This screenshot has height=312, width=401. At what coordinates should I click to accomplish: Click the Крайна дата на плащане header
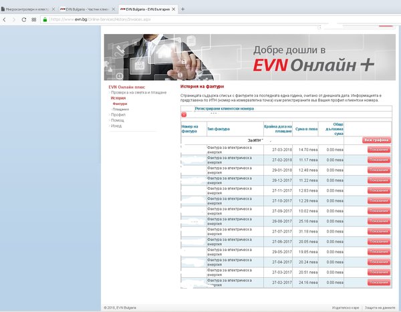point(278,129)
